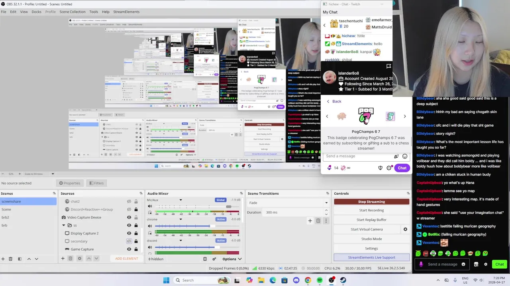Open the Docks menu
Screen dimensions: 510x286
pos(36,12)
